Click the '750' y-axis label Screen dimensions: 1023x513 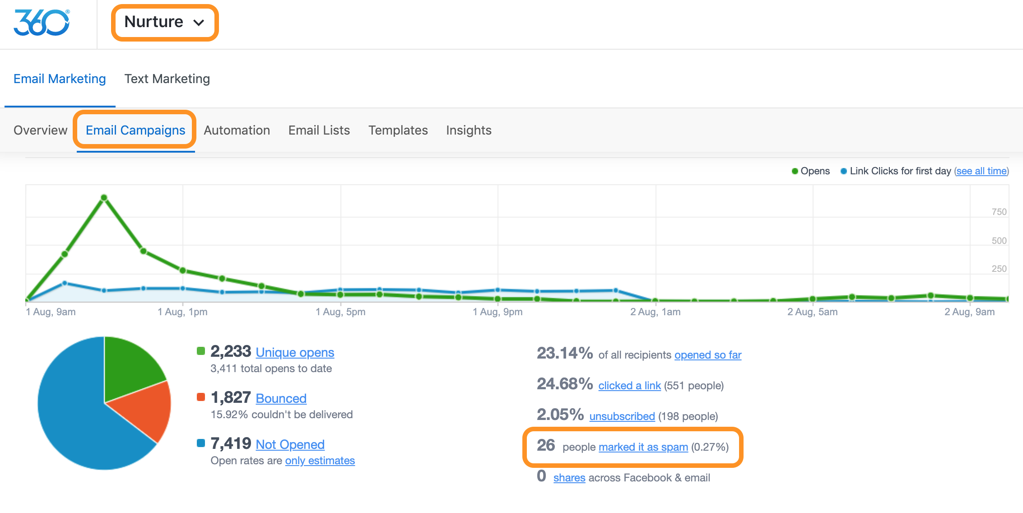999,212
